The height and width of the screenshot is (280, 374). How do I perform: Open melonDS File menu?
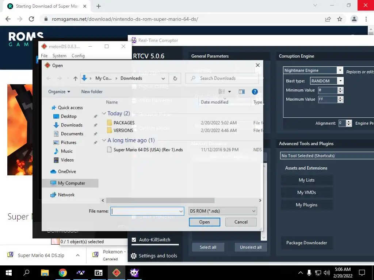point(44,56)
